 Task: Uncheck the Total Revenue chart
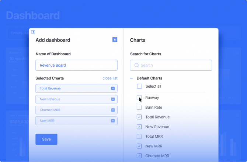click(x=139, y=117)
